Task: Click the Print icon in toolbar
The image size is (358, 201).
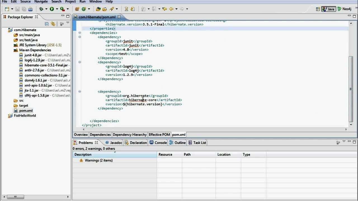Action: tap(30, 9)
